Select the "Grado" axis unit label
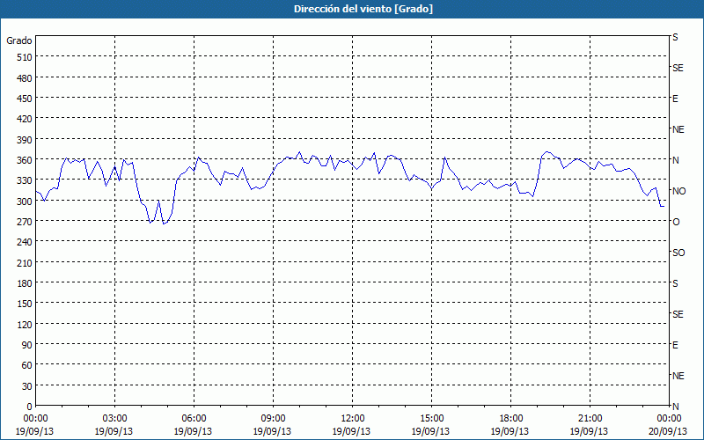Screen dimensions: 704x440 coord(19,40)
